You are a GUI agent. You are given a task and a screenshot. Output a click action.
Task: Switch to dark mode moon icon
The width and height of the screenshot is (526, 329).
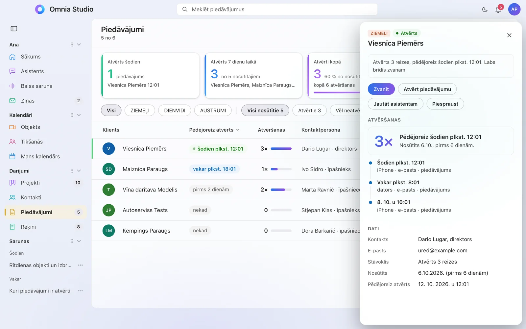[x=485, y=10]
